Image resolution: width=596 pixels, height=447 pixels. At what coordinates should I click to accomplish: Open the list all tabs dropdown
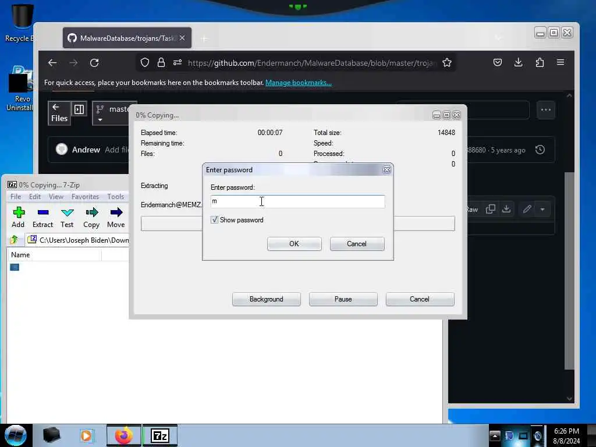coord(498,38)
